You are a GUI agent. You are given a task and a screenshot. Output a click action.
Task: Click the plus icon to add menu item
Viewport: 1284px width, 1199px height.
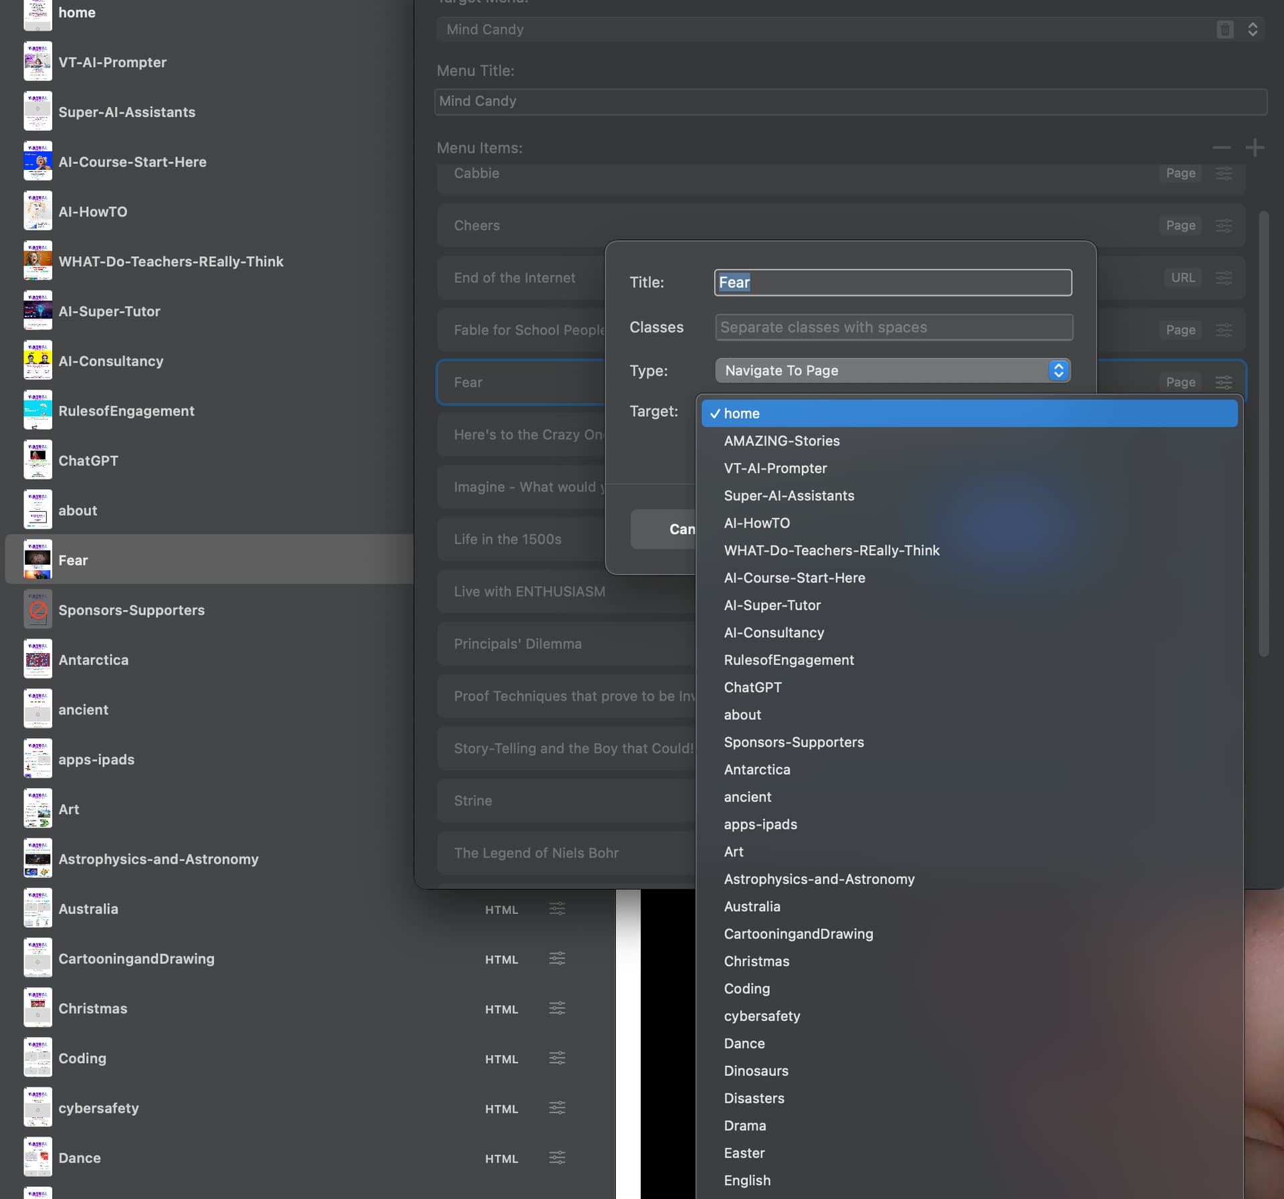click(1255, 148)
